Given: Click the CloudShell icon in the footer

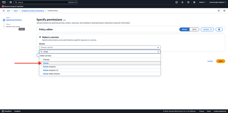Looking at the screenshot, I should pos(3,111).
